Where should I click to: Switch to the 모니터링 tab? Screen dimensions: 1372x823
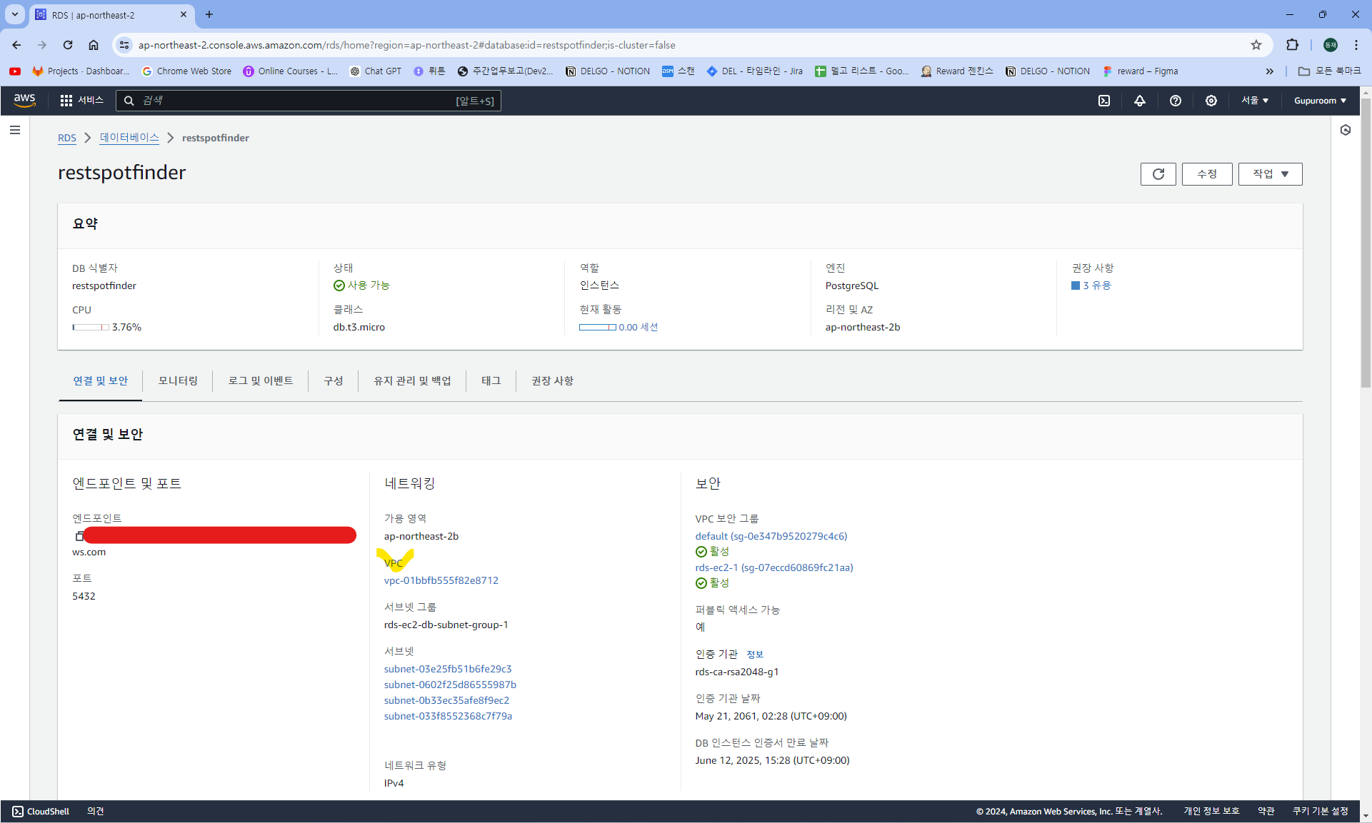178,381
